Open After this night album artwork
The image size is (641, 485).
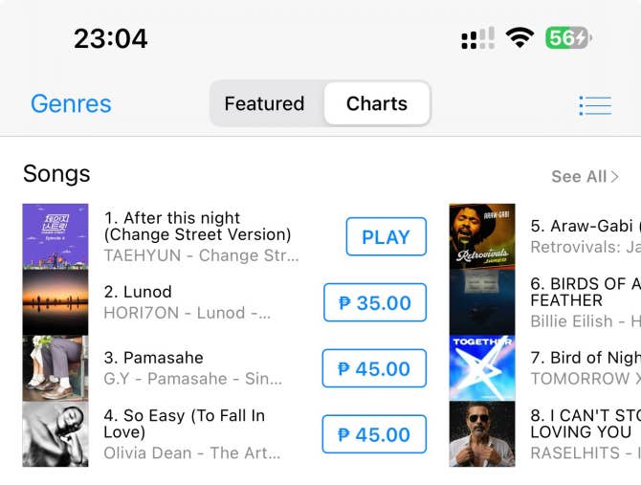(x=55, y=236)
